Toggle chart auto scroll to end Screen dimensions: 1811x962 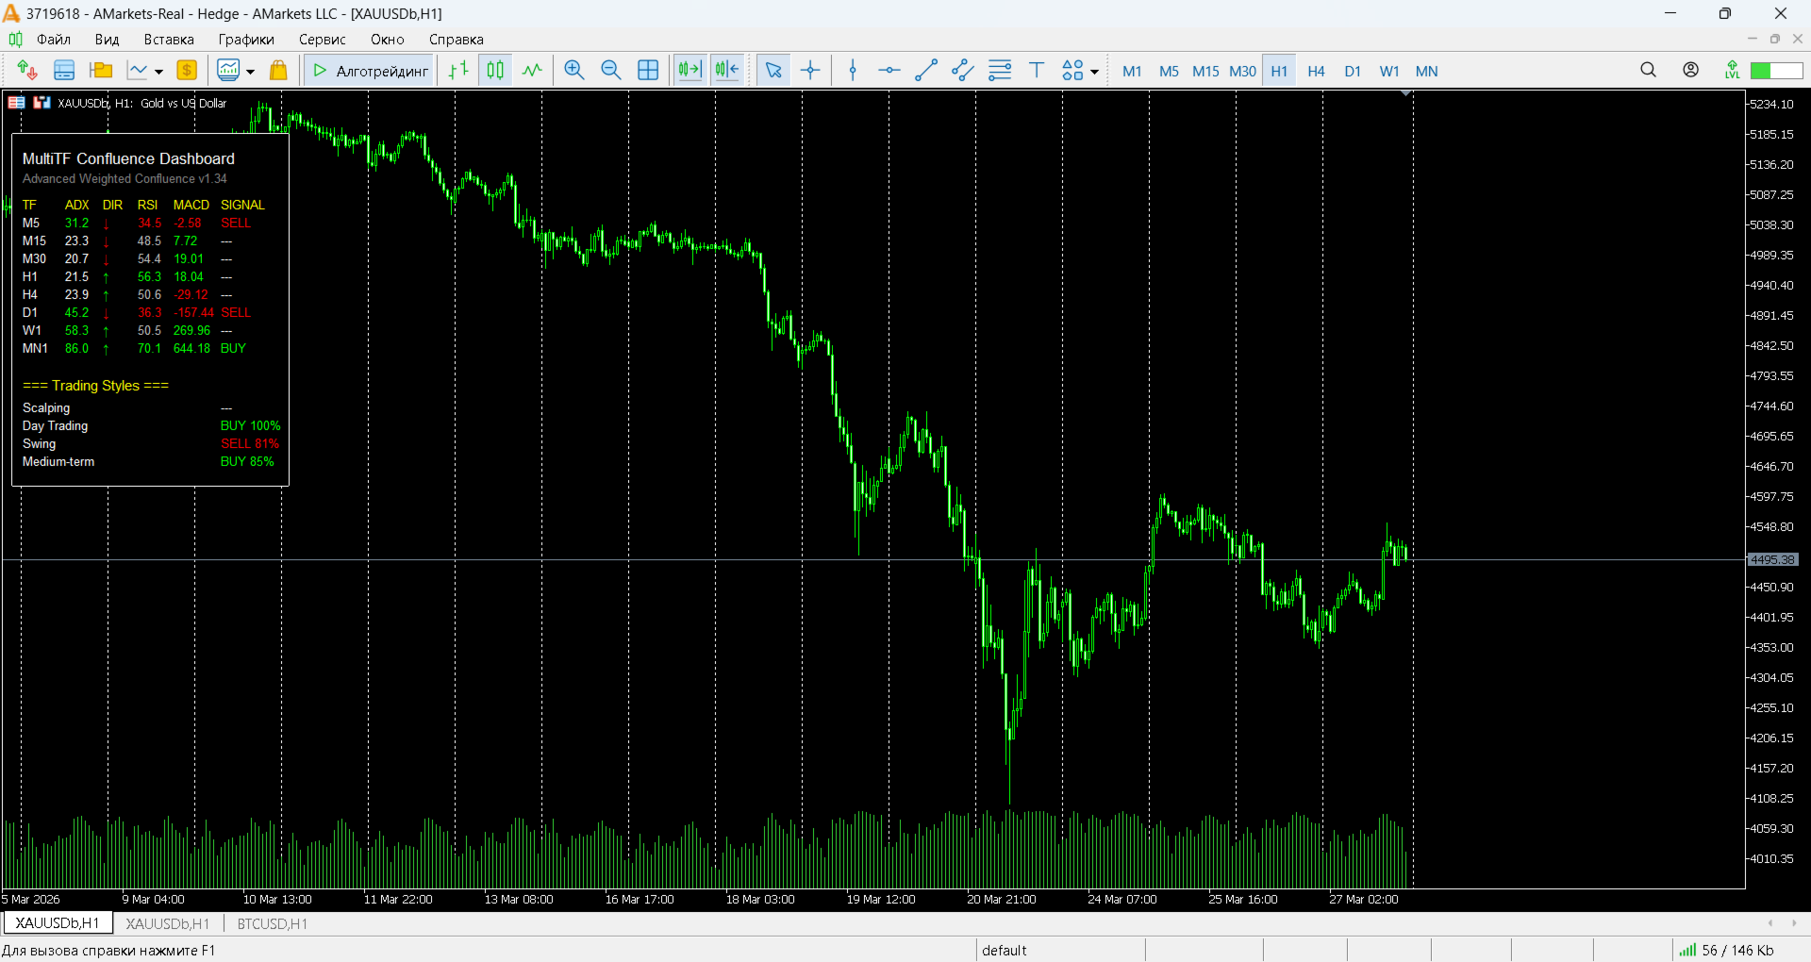tap(690, 71)
